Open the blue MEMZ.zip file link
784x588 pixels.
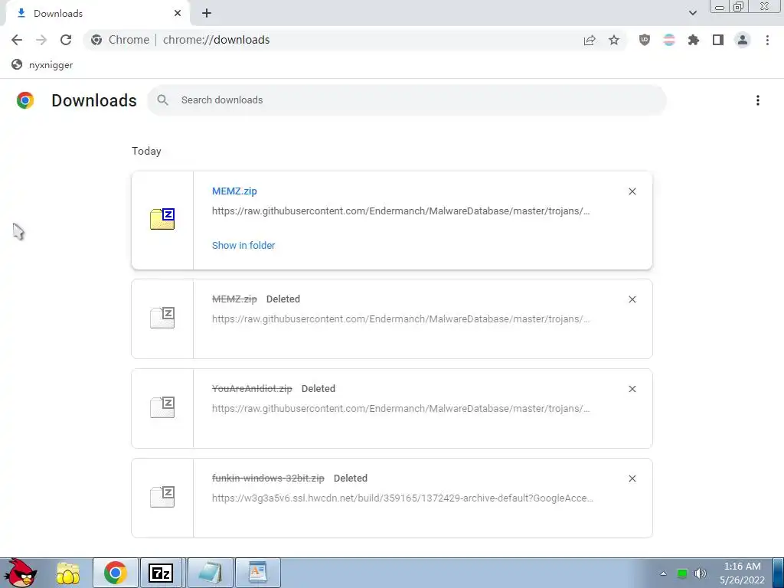pos(234,191)
